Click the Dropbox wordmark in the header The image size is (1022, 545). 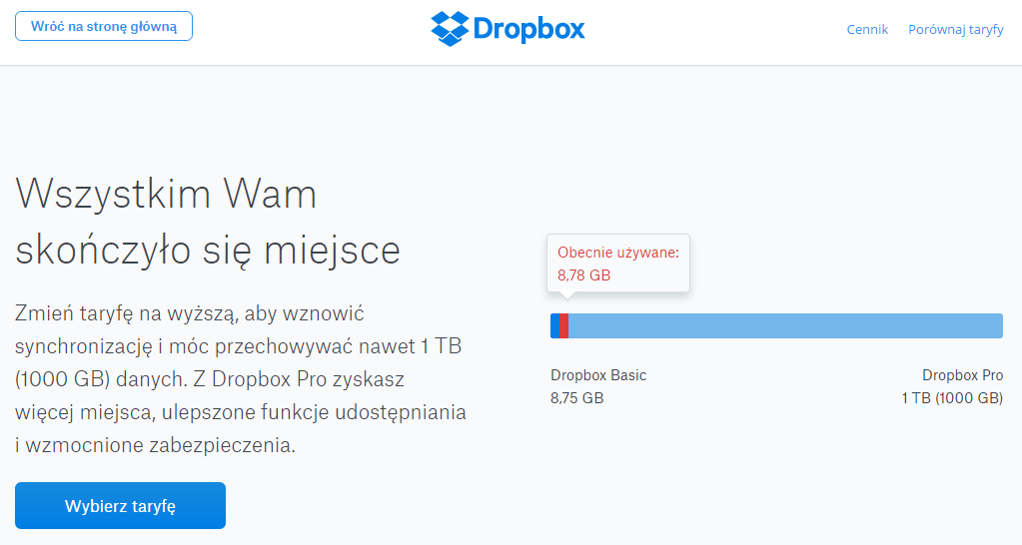[529, 29]
